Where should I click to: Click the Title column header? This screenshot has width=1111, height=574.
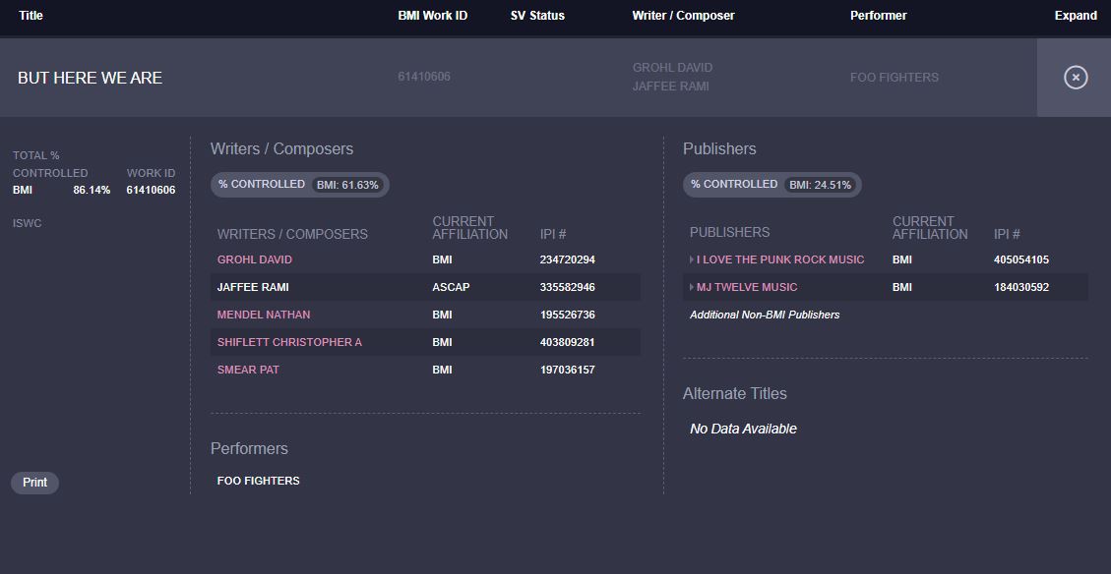click(31, 16)
